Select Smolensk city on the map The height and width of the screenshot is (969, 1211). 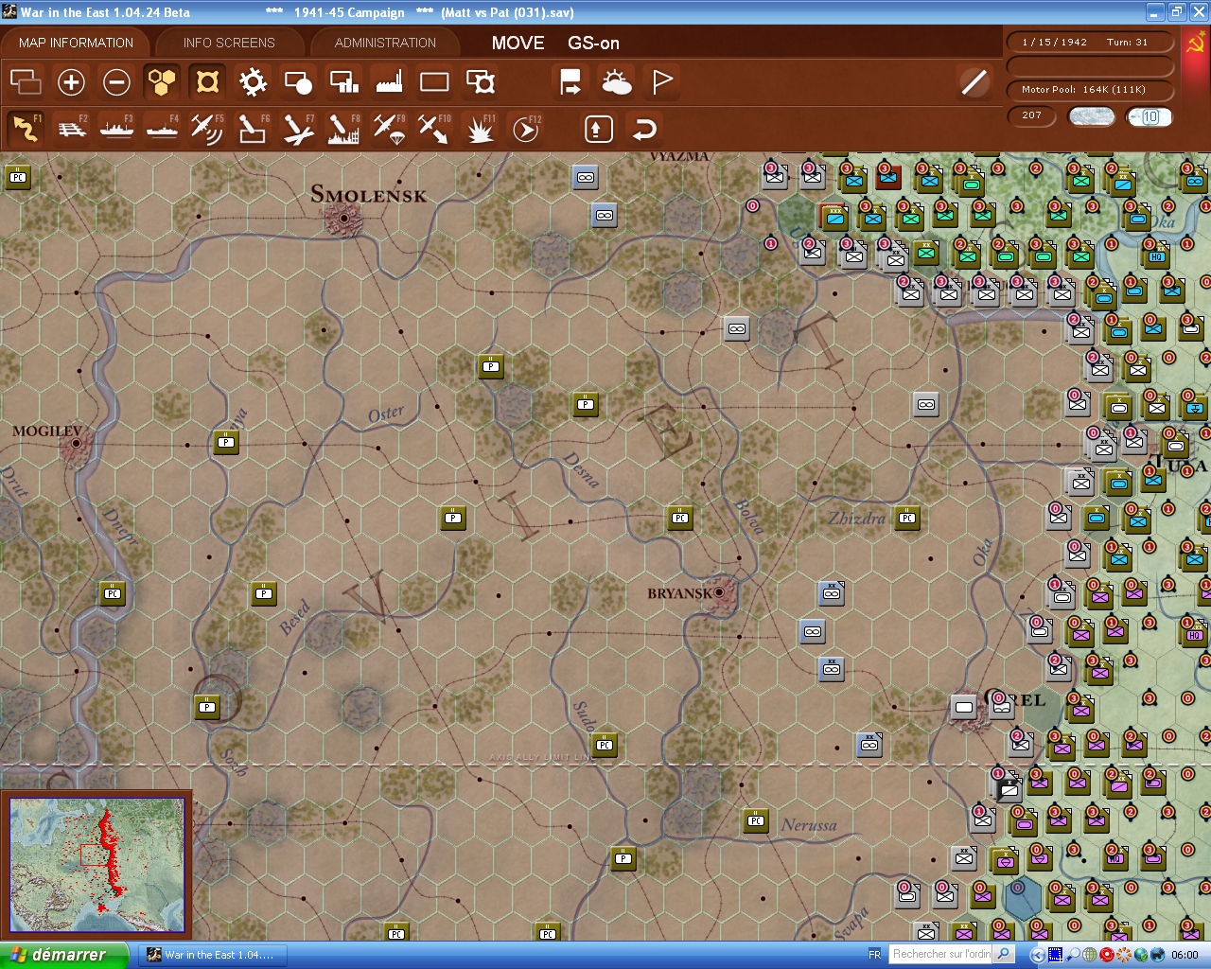click(x=343, y=220)
